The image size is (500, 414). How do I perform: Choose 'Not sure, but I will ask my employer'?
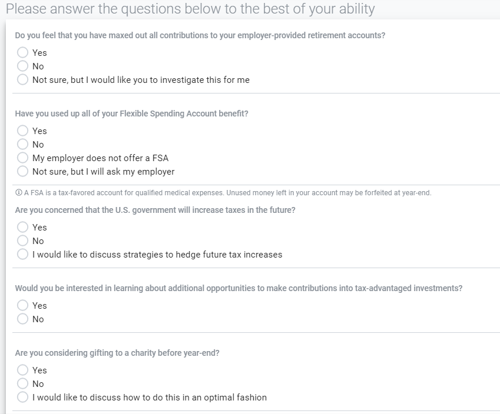tap(22, 171)
